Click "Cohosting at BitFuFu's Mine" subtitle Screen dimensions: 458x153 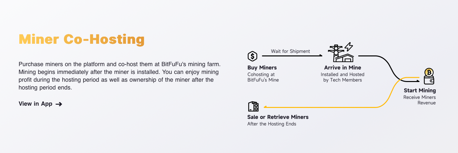[263, 77]
